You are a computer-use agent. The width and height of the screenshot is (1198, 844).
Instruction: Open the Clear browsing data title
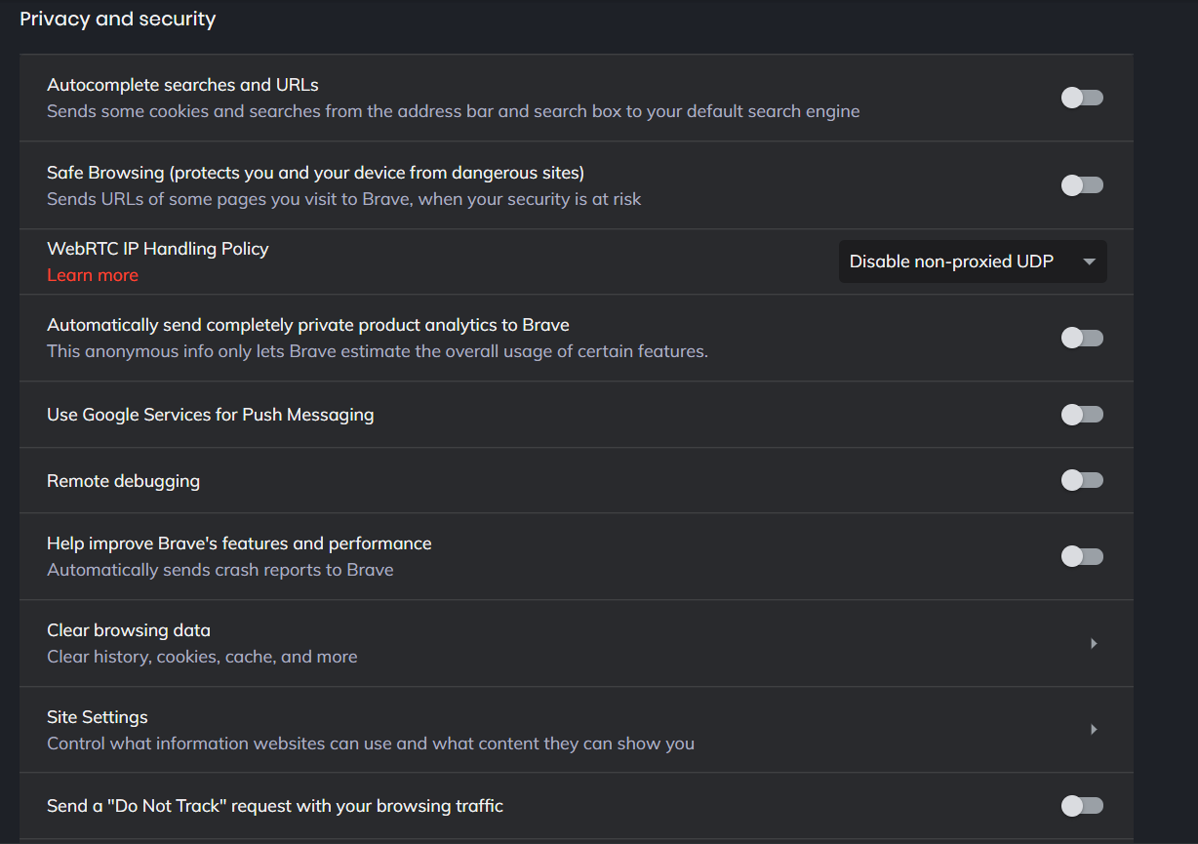pos(129,630)
